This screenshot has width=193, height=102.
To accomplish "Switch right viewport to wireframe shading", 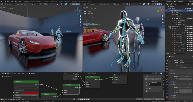I will point(155,4).
